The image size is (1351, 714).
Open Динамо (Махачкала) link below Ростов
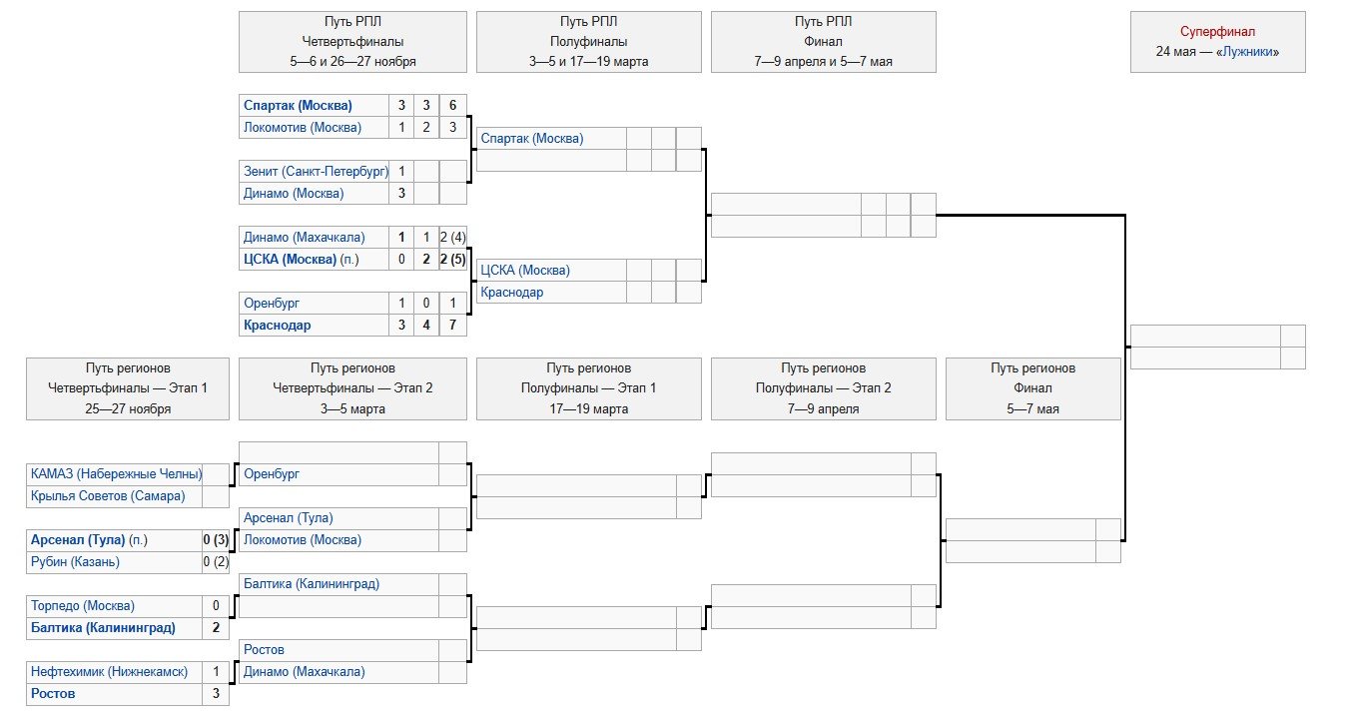click(x=304, y=672)
